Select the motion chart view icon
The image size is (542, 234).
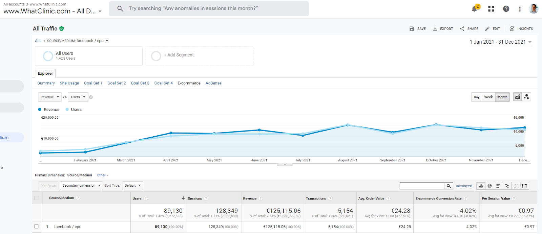pos(526,97)
